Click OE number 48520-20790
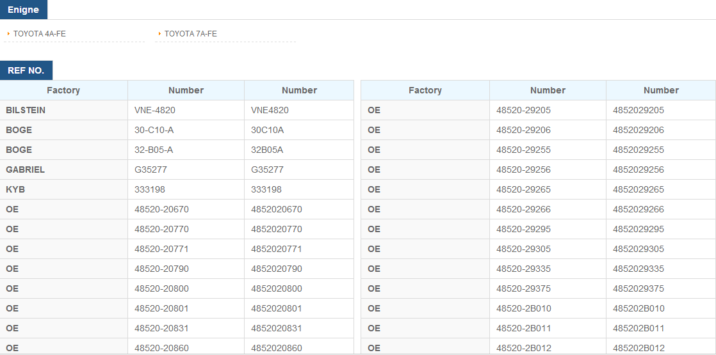The height and width of the screenshot is (355, 716). [x=161, y=269]
